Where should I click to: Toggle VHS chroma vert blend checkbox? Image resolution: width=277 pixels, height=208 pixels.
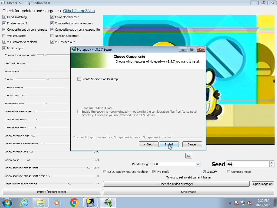point(4,42)
